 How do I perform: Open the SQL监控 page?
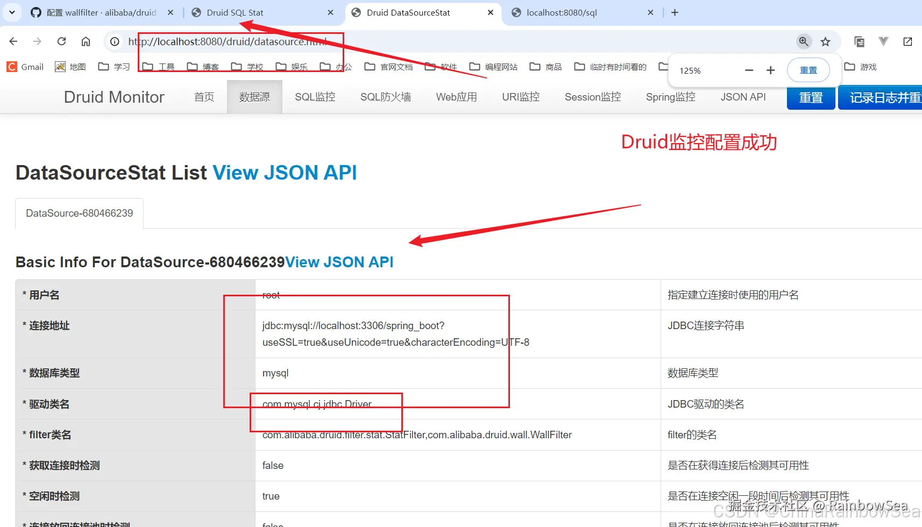coord(315,97)
